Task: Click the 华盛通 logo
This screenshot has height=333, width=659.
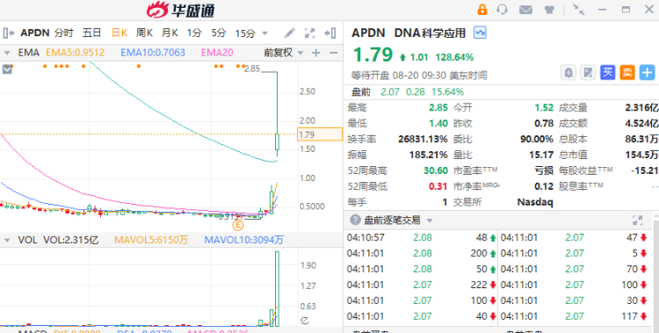Action: (x=181, y=10)
